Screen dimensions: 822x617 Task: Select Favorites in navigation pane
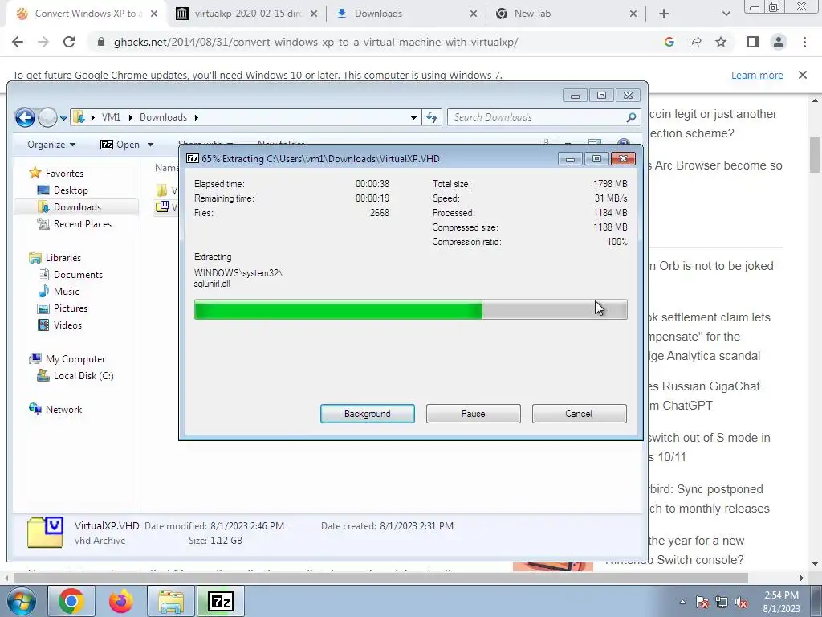click(x=64, y=174)
